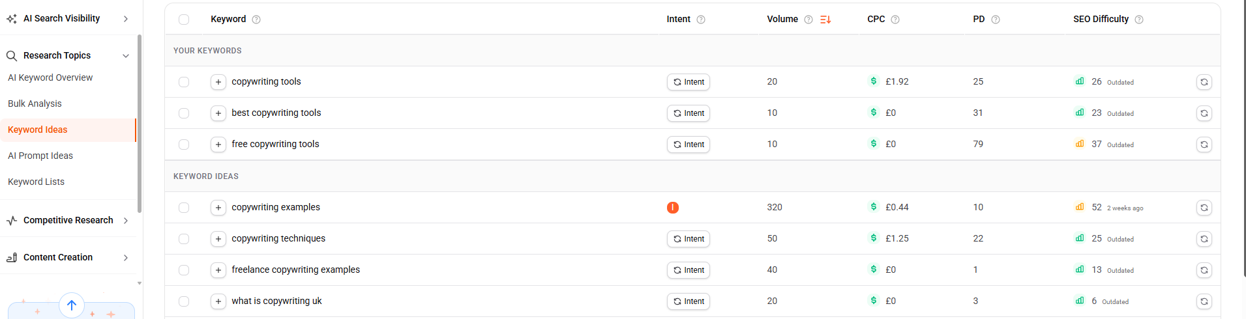The image size is (1246, 319).
Task: Refresh SEO difficulty for 'freelance copywriting examples'
Action: coord(1204,270)
